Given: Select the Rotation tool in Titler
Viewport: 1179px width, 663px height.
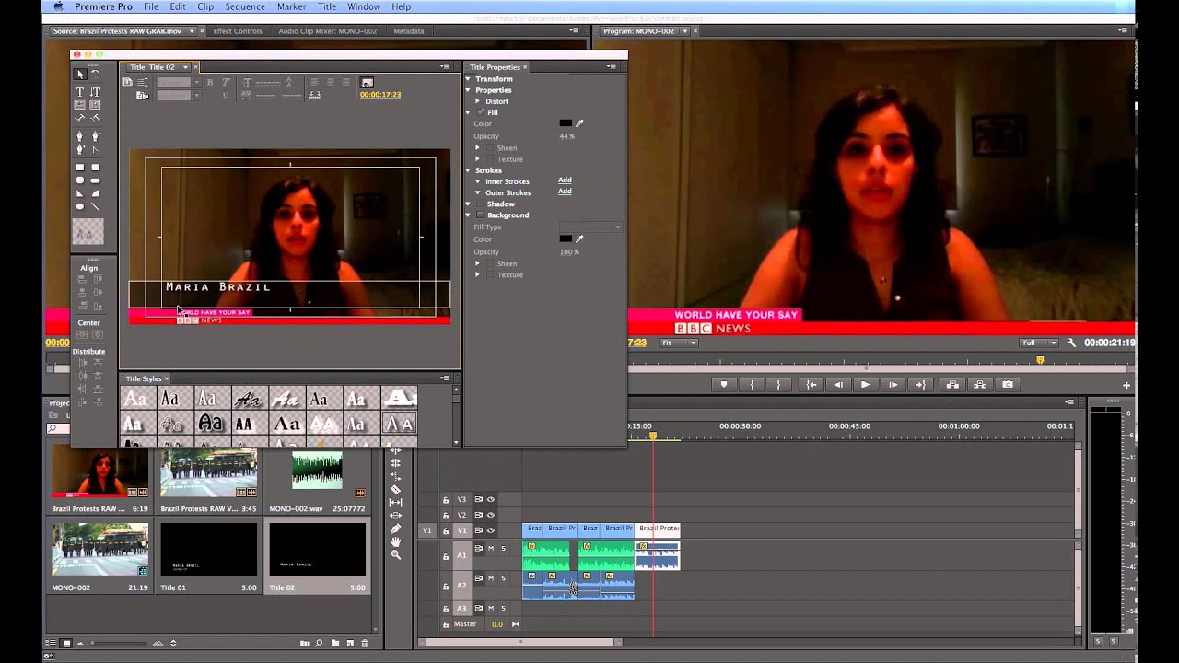Looking at the screenshot, I should pyautogui.click(x=95, y=75).
